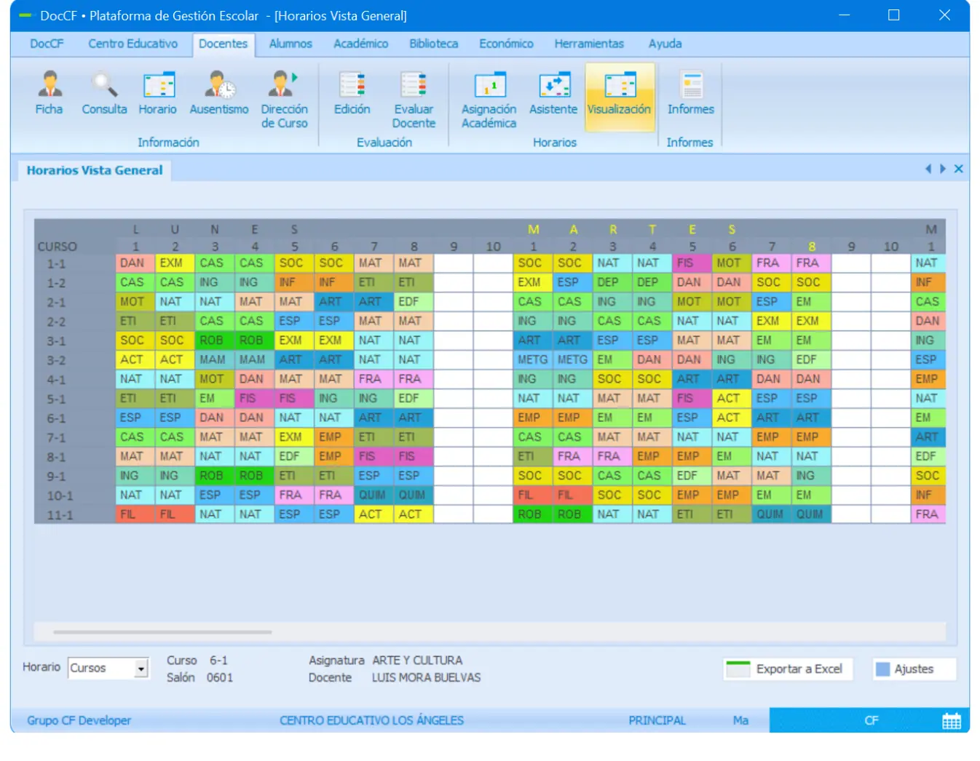This screenshot has height=761, width=980.
Task: Open the Ajustes settings button
Action: (x=914, y=669)
